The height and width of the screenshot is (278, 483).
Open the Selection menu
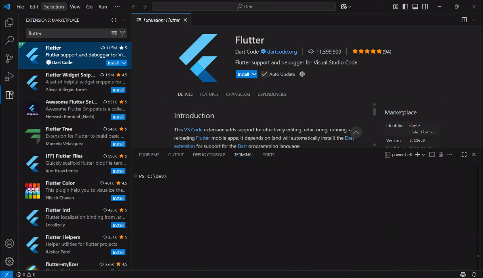click(x=54, y=6)
